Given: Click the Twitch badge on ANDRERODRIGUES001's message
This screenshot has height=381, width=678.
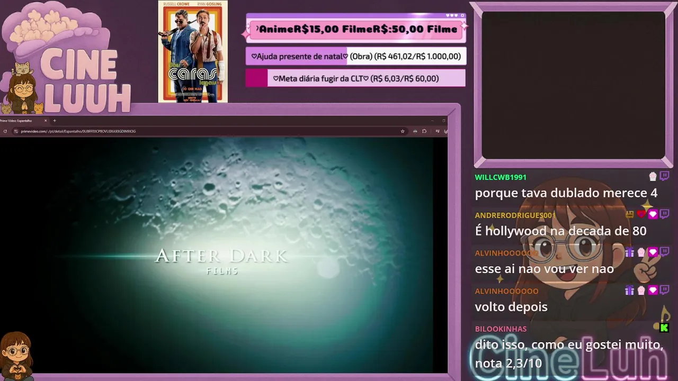Looking at the screenshot, I should (x=664, y=214).
